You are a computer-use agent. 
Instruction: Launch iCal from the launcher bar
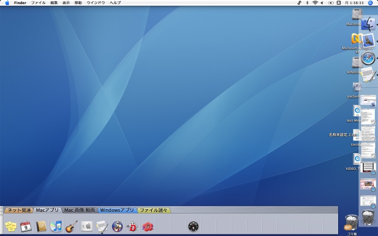coord(26,227)
